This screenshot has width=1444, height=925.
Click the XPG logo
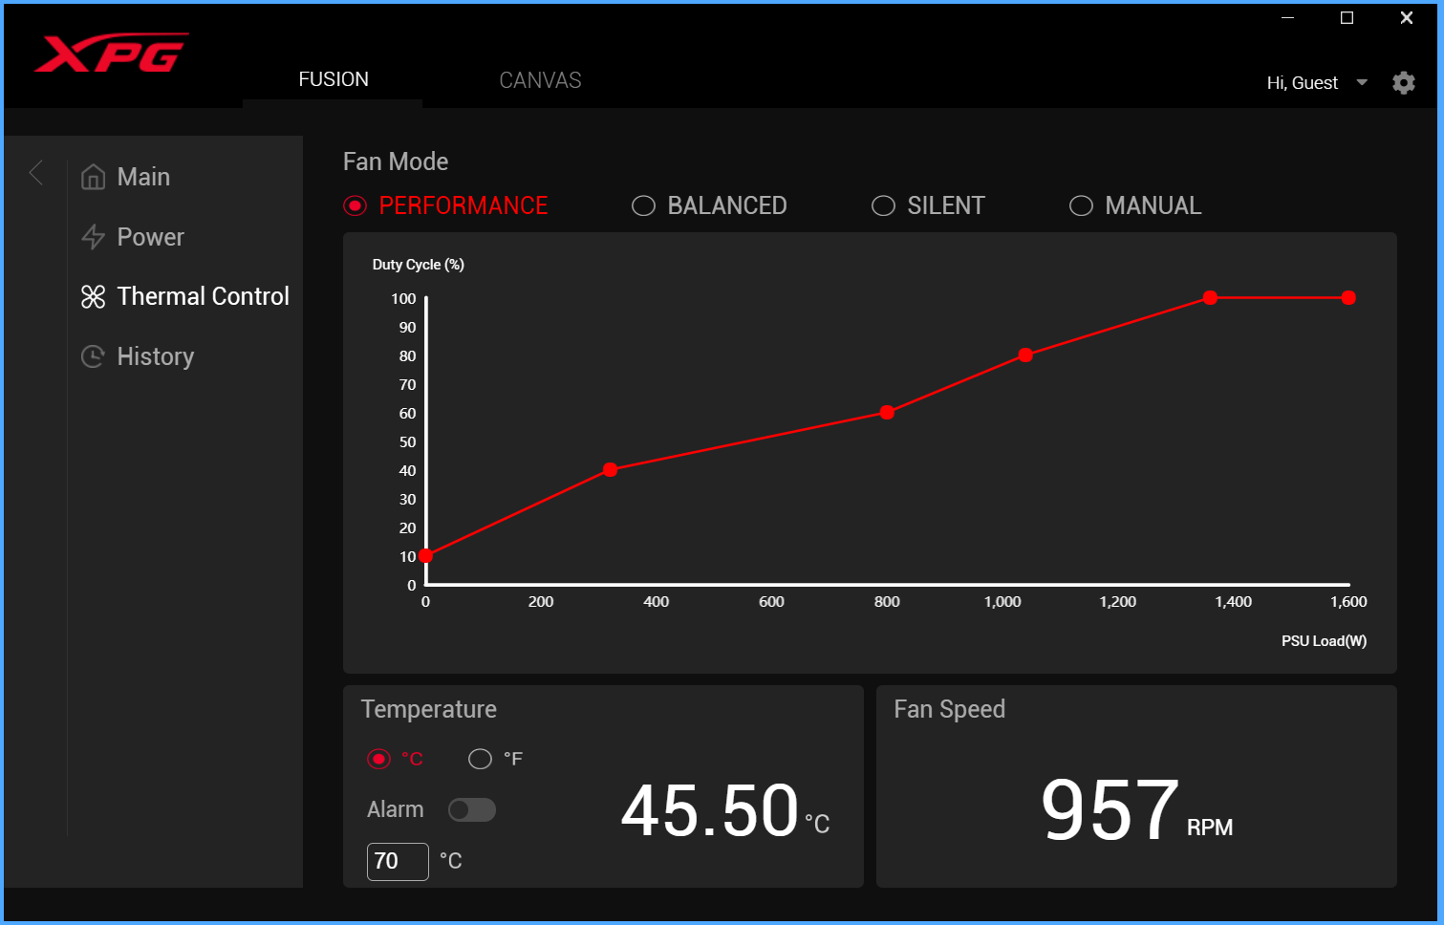pos(111,54)
